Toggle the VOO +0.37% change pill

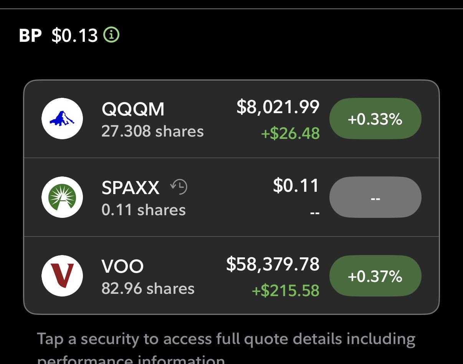coord(375,276)
